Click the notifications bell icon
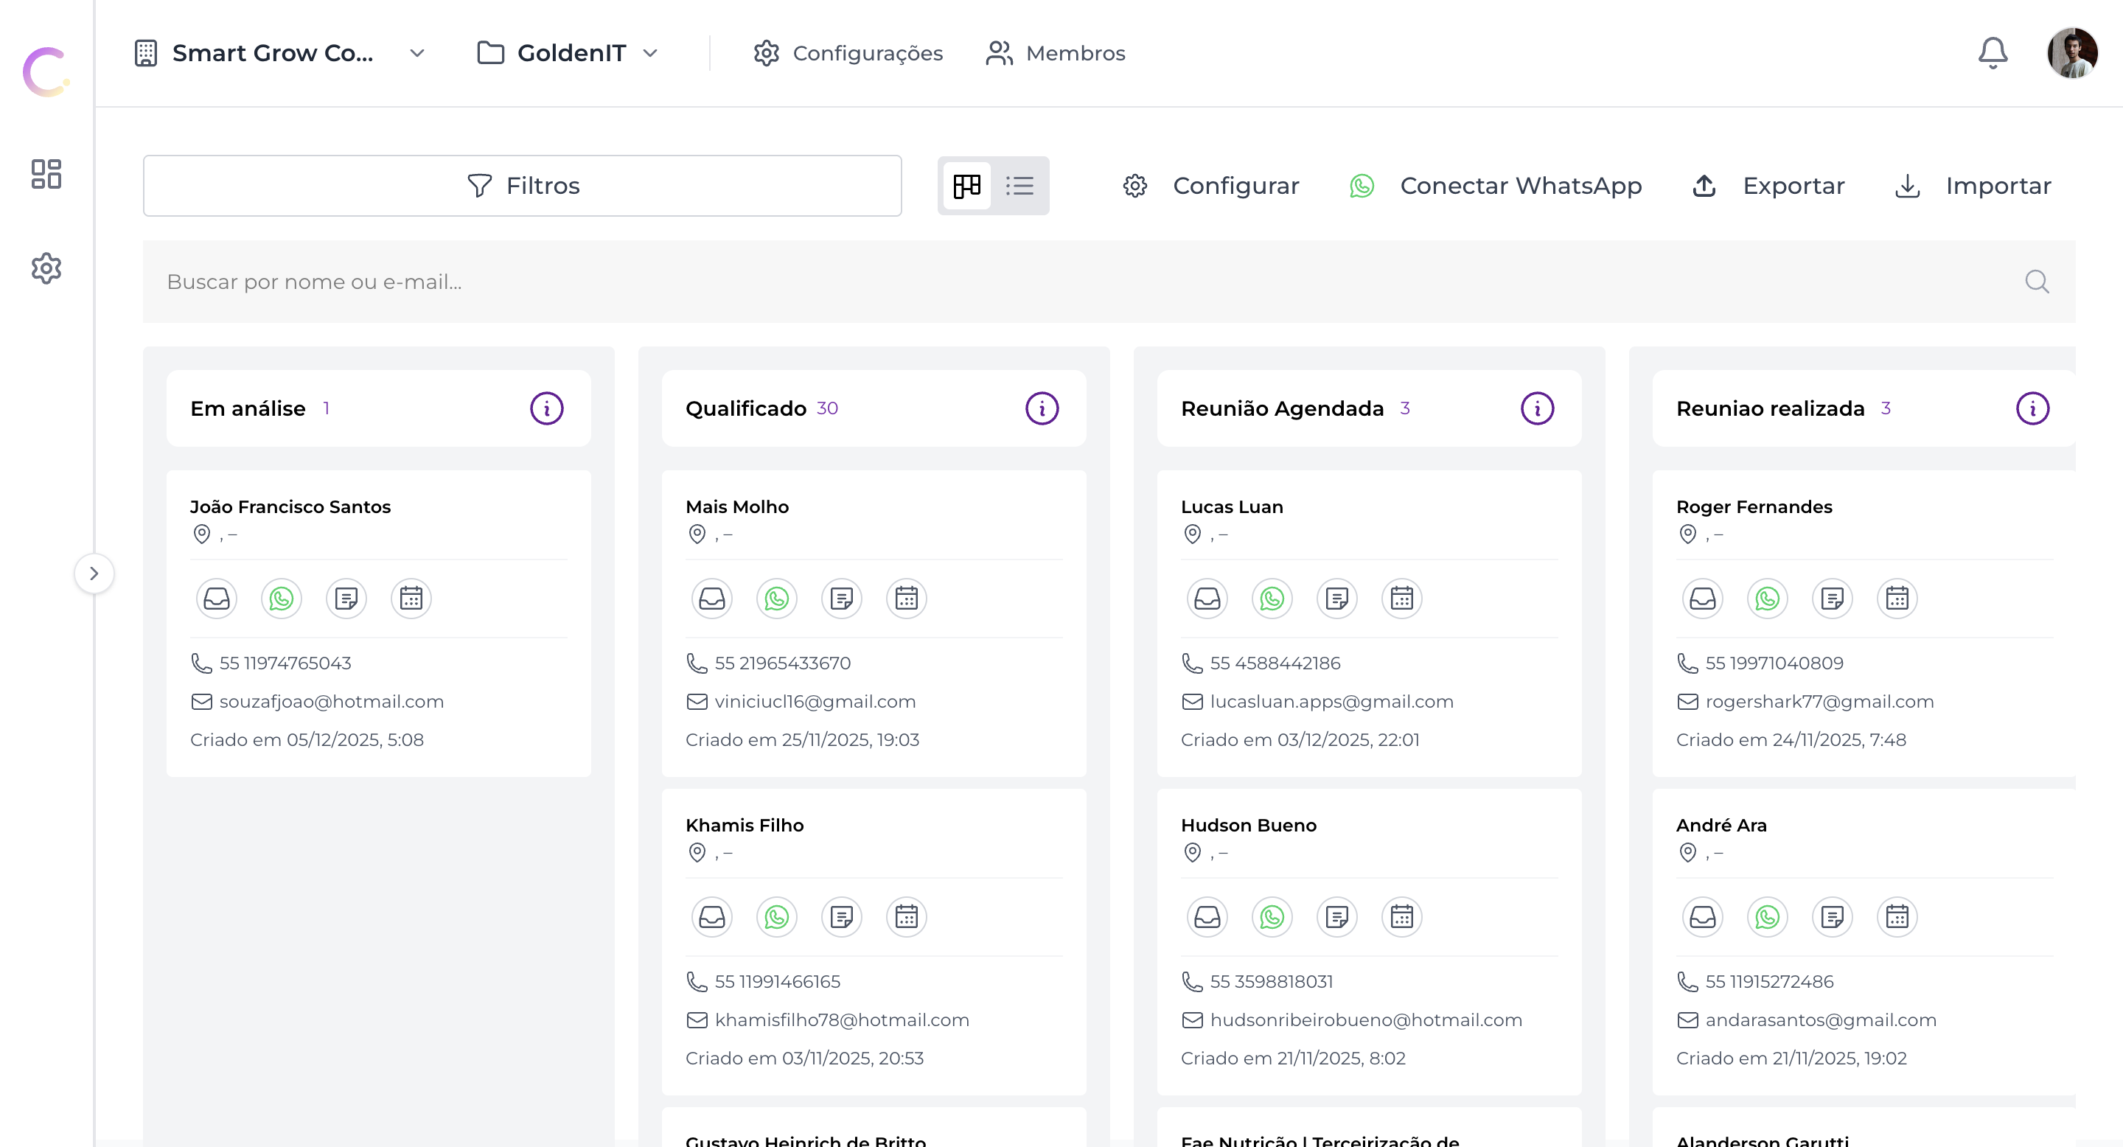 coord(1992,54)
